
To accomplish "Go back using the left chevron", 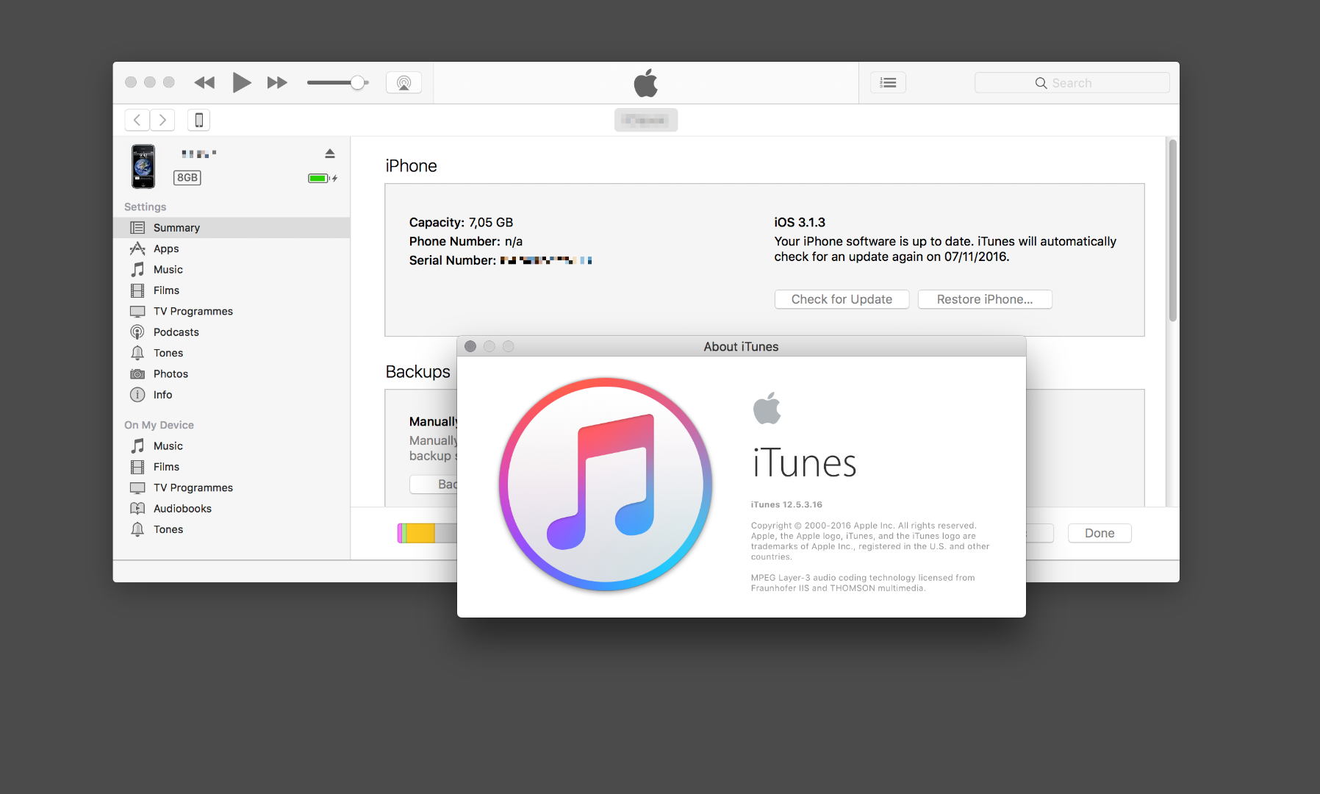I will (x=137, y=120).
